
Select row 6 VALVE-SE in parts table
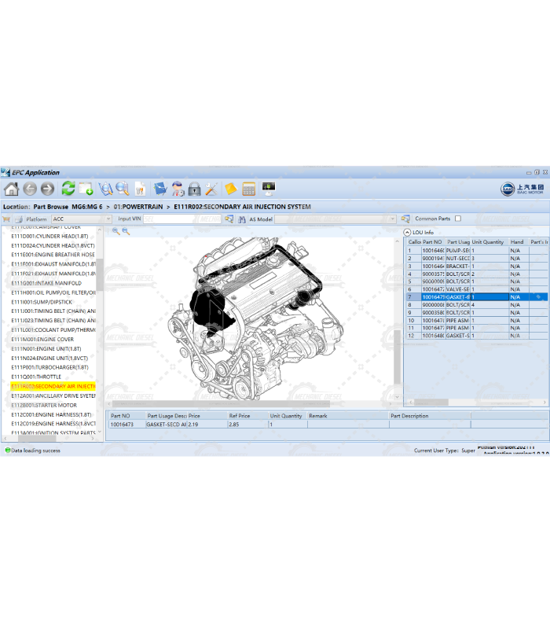[456, 289]
